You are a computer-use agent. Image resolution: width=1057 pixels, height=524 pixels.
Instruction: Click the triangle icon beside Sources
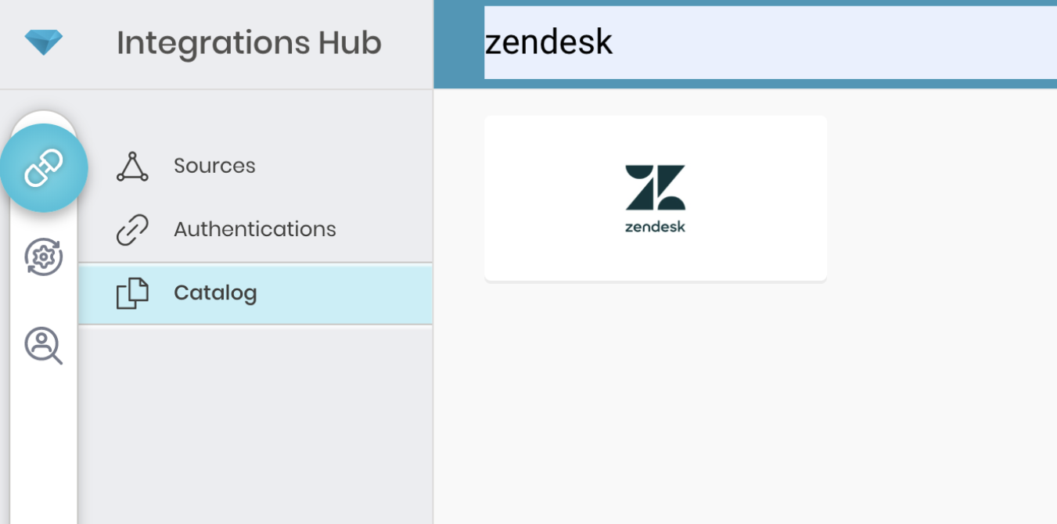[132, 167]
